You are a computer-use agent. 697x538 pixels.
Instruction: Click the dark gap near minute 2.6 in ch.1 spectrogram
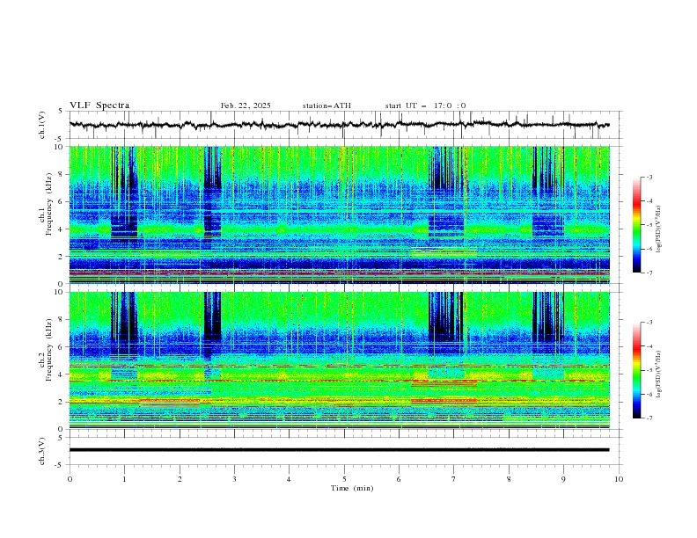(212, 169)
